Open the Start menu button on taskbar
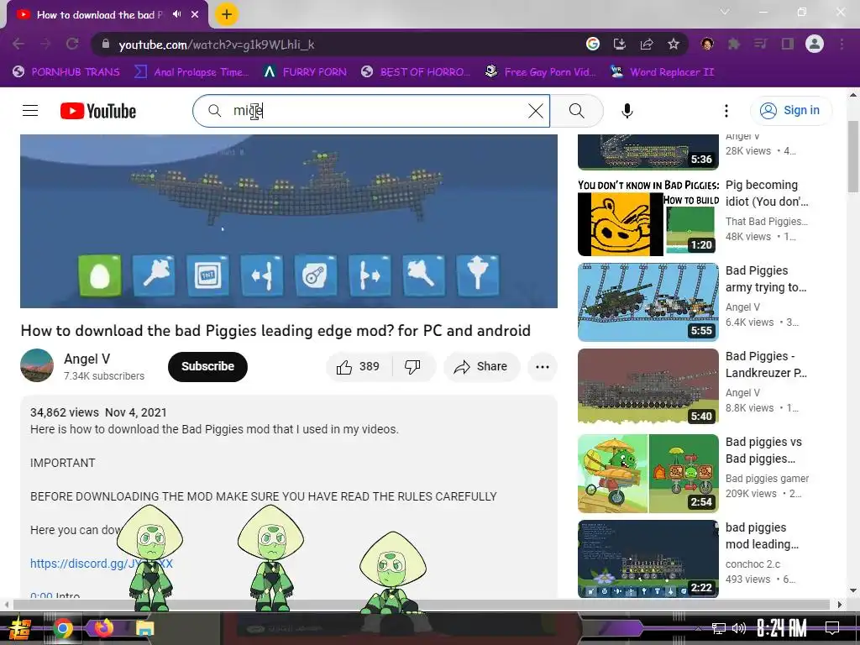The height and width of the screenshot is (645, 860). pyautogui.click(x=20, y=628)
